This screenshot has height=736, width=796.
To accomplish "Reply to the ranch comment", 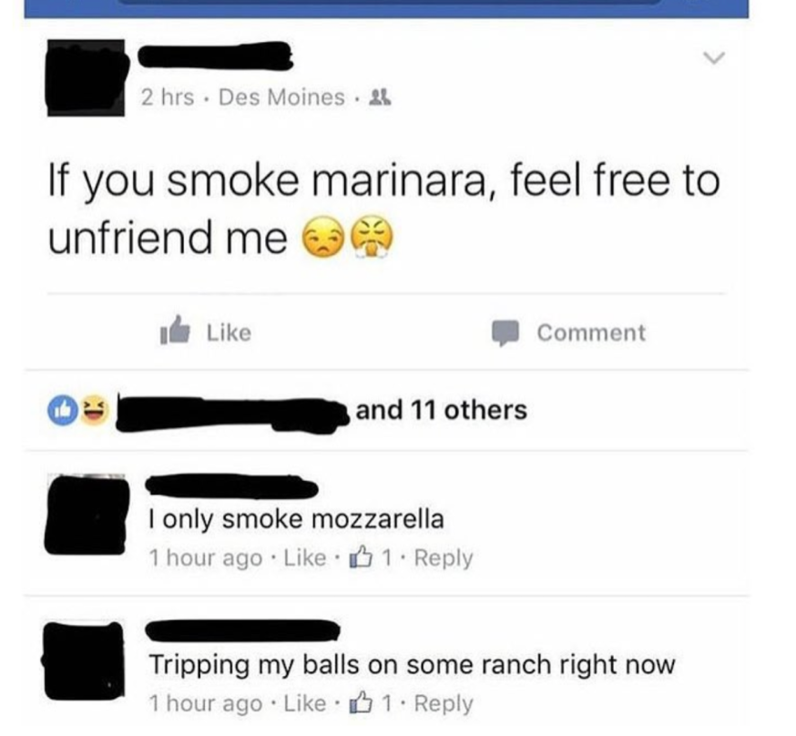I will 444,703.
